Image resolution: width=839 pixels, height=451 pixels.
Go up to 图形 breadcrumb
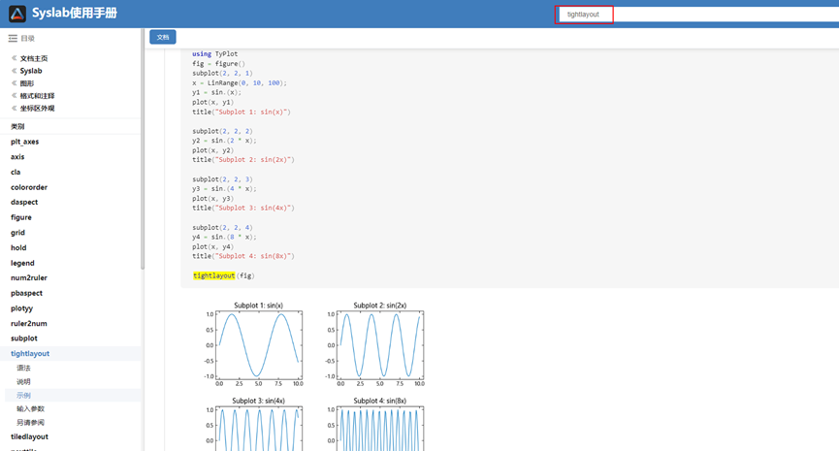point(27,83)
